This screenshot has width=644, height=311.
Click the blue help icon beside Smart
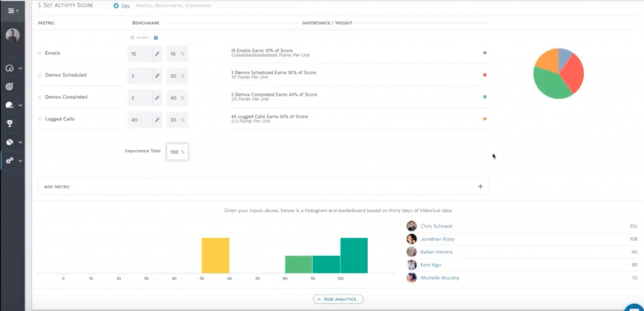pos(156,38)
